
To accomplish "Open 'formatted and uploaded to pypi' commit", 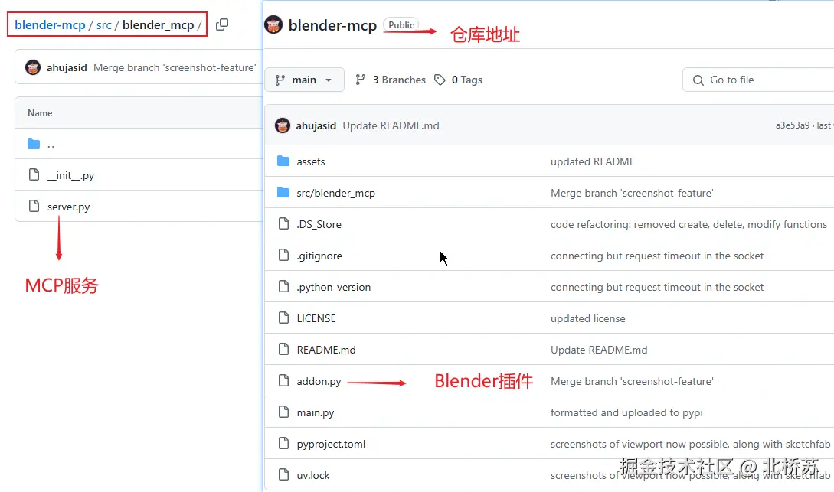I will (626, 412).
